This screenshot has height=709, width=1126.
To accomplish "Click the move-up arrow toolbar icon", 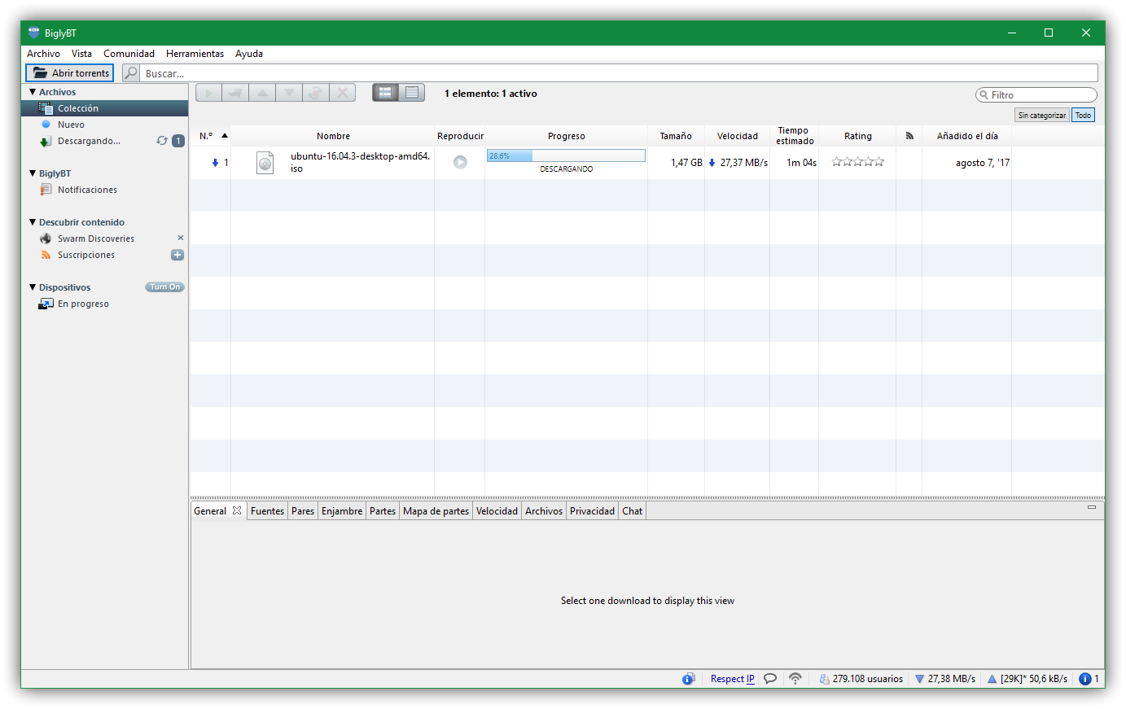I will click(262, 93).
